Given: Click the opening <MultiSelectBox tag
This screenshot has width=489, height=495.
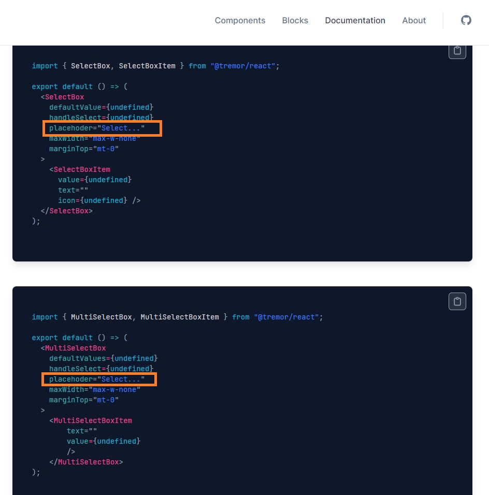Looking at the screenshot, I should coord(73,348).
